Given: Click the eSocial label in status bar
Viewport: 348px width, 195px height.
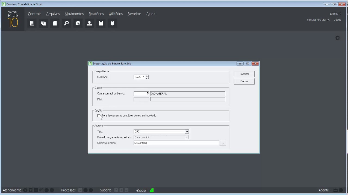Looking at the screenshot, I should point(141,190).
